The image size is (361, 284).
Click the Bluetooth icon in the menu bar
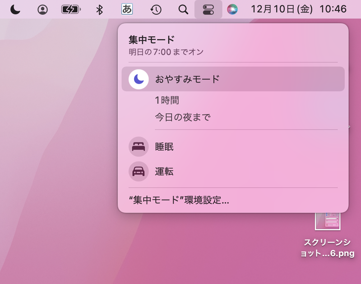tap(99, 9)
